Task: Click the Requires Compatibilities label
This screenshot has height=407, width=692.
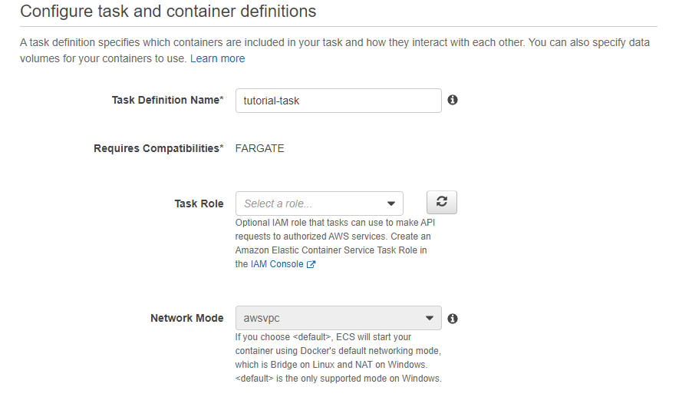Action: coord(159,148)
